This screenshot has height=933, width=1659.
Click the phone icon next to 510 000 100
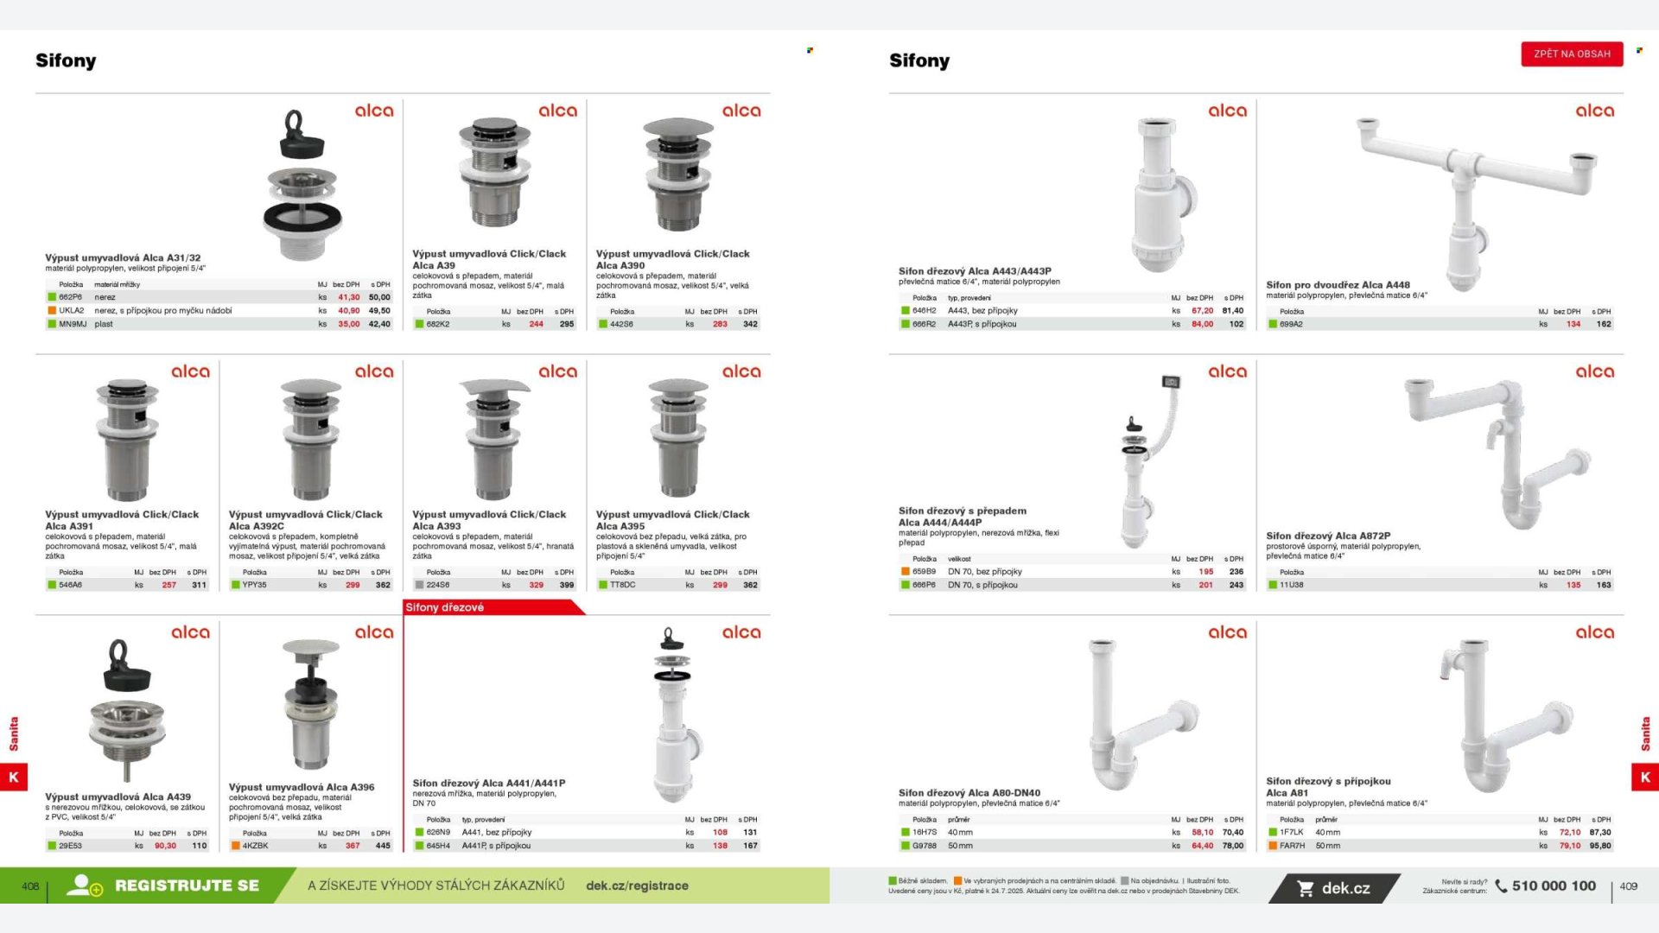click(x=1501, y=885)
